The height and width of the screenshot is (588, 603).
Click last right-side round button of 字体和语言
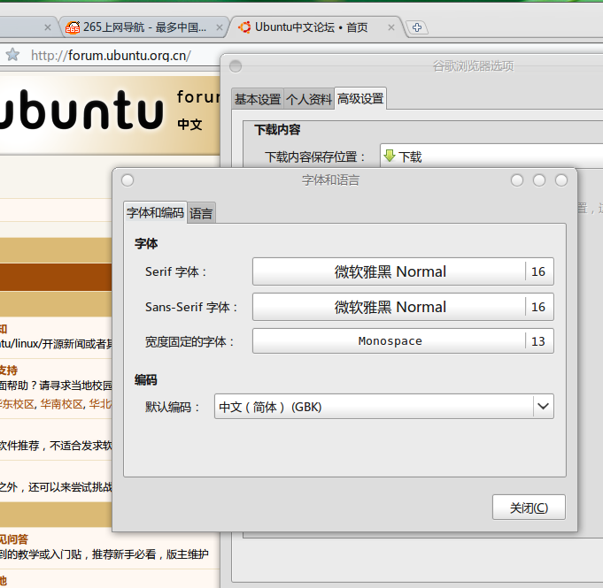[561, 180]
